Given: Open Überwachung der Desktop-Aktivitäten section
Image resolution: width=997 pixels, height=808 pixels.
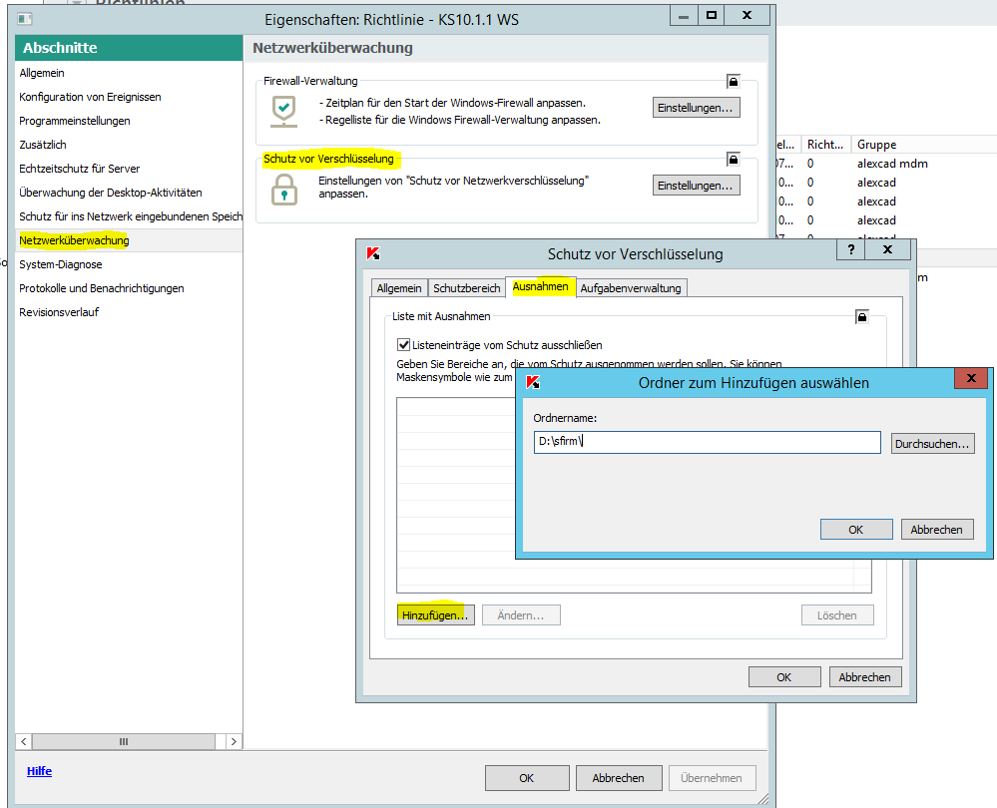Looking at the screenshot, I should coord(129,193).
